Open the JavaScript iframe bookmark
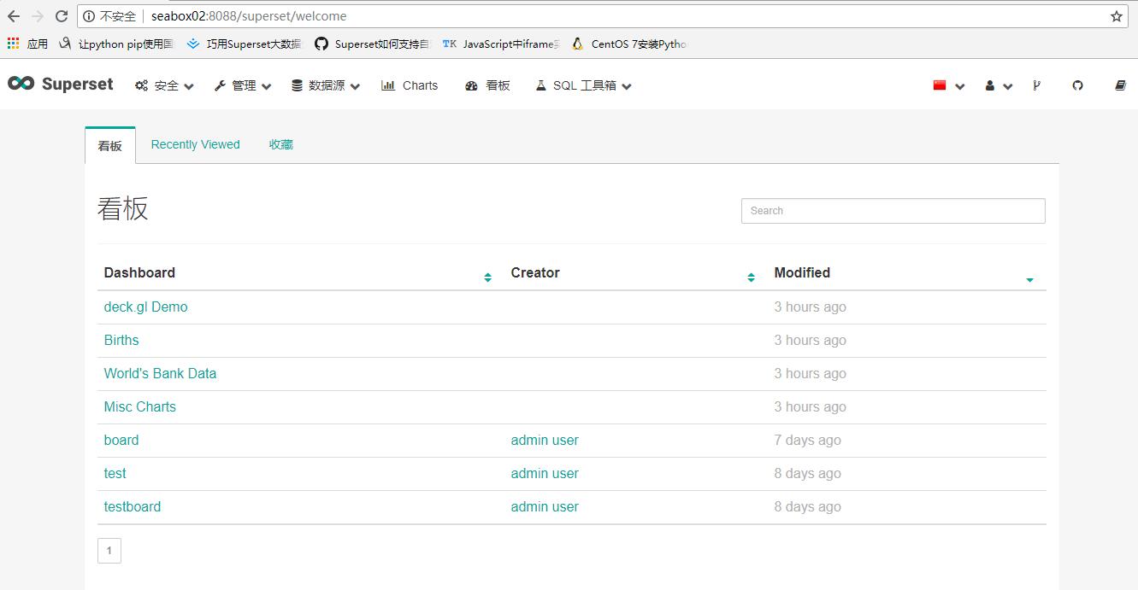This screenshot has height=590, width=1138. pos(501,44)
